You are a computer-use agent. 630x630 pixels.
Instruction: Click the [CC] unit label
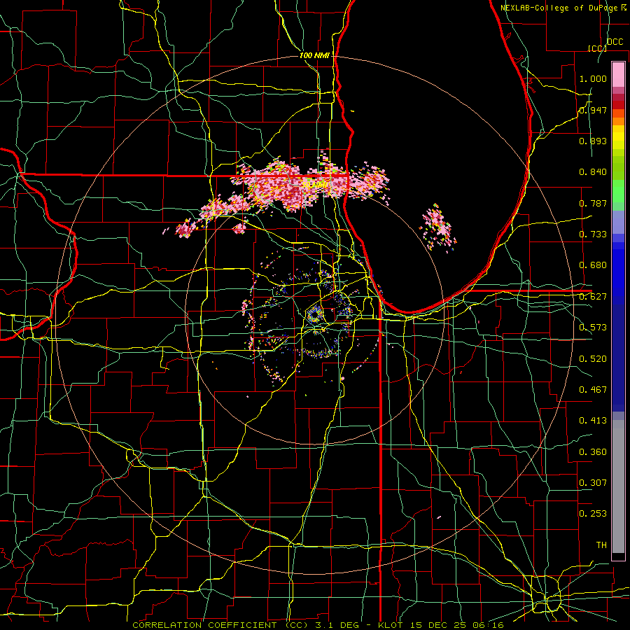pos(597,48)
